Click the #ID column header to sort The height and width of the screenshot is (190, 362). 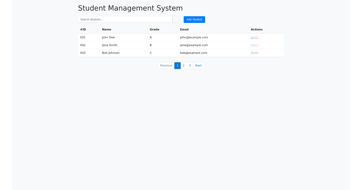[x=82, y=29]
